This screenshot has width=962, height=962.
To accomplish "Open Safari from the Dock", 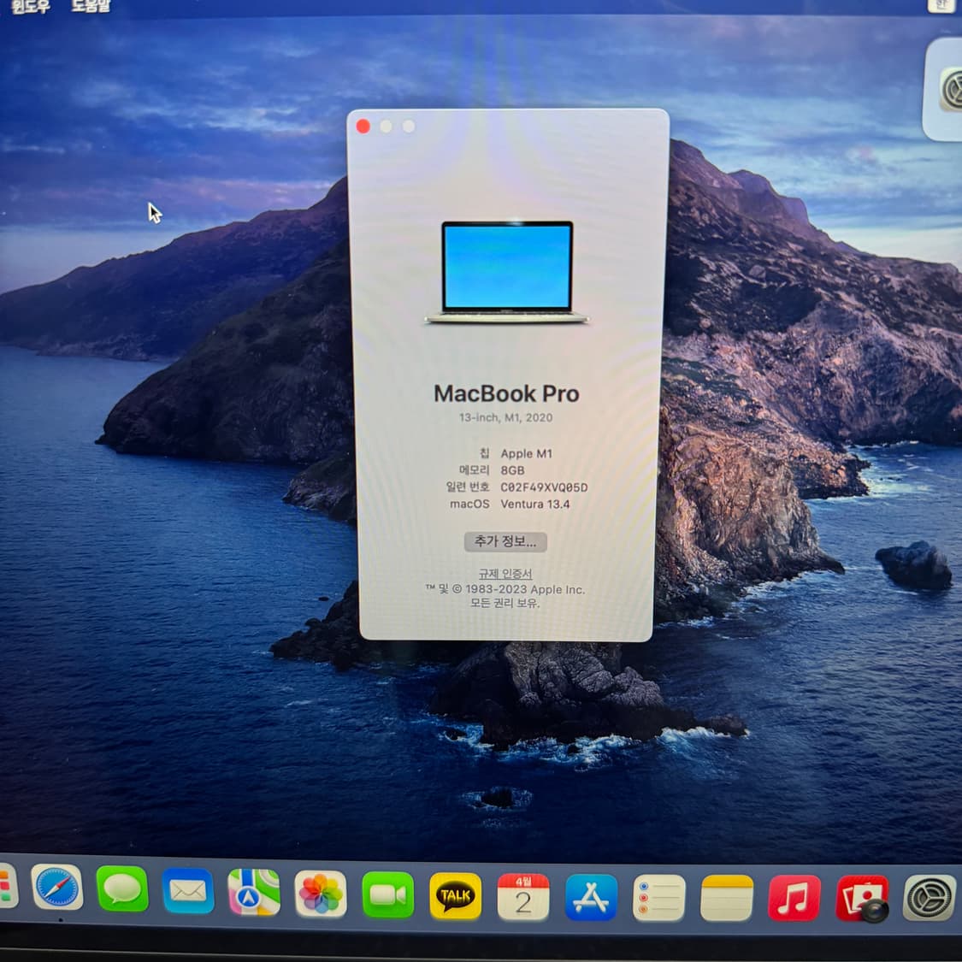I will 56,887.
